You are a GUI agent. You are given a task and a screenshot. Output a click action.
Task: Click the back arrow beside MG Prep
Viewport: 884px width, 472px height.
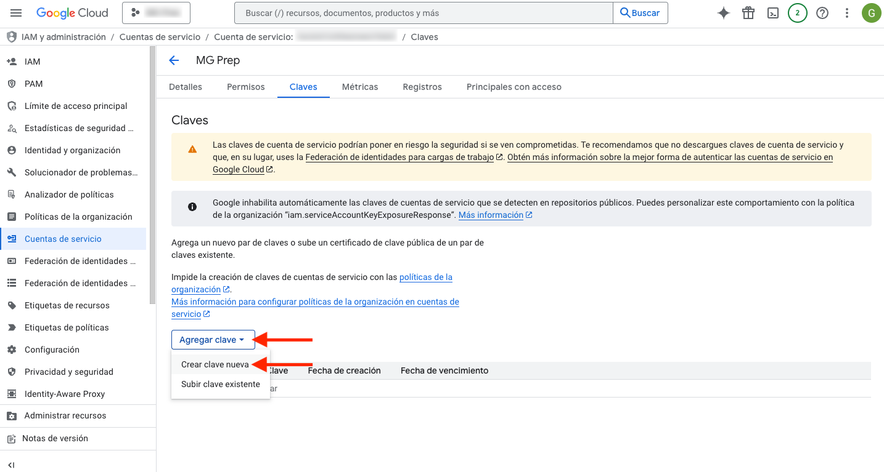[174, 60]
